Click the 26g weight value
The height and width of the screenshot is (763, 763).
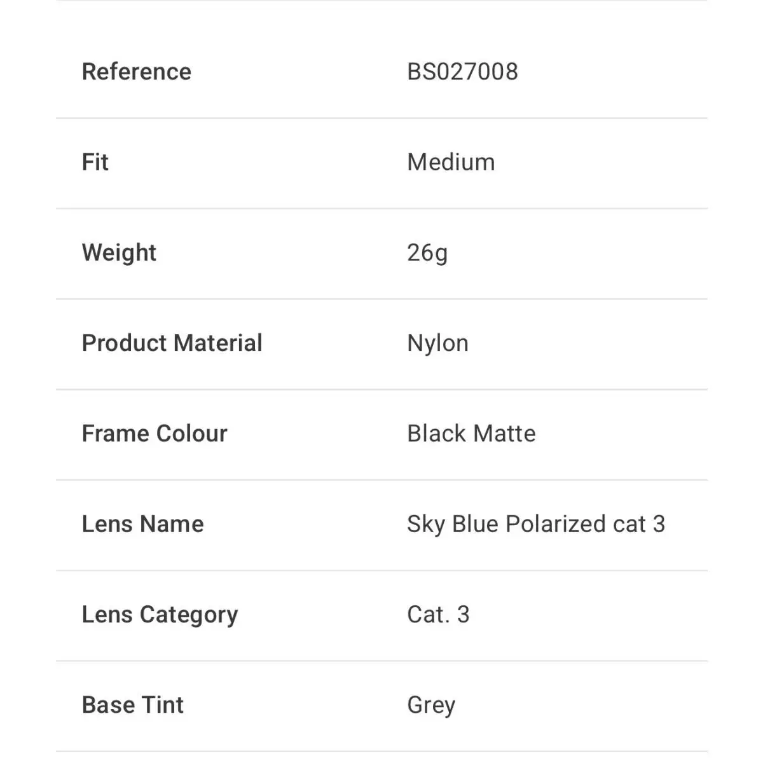coord(427,253)
